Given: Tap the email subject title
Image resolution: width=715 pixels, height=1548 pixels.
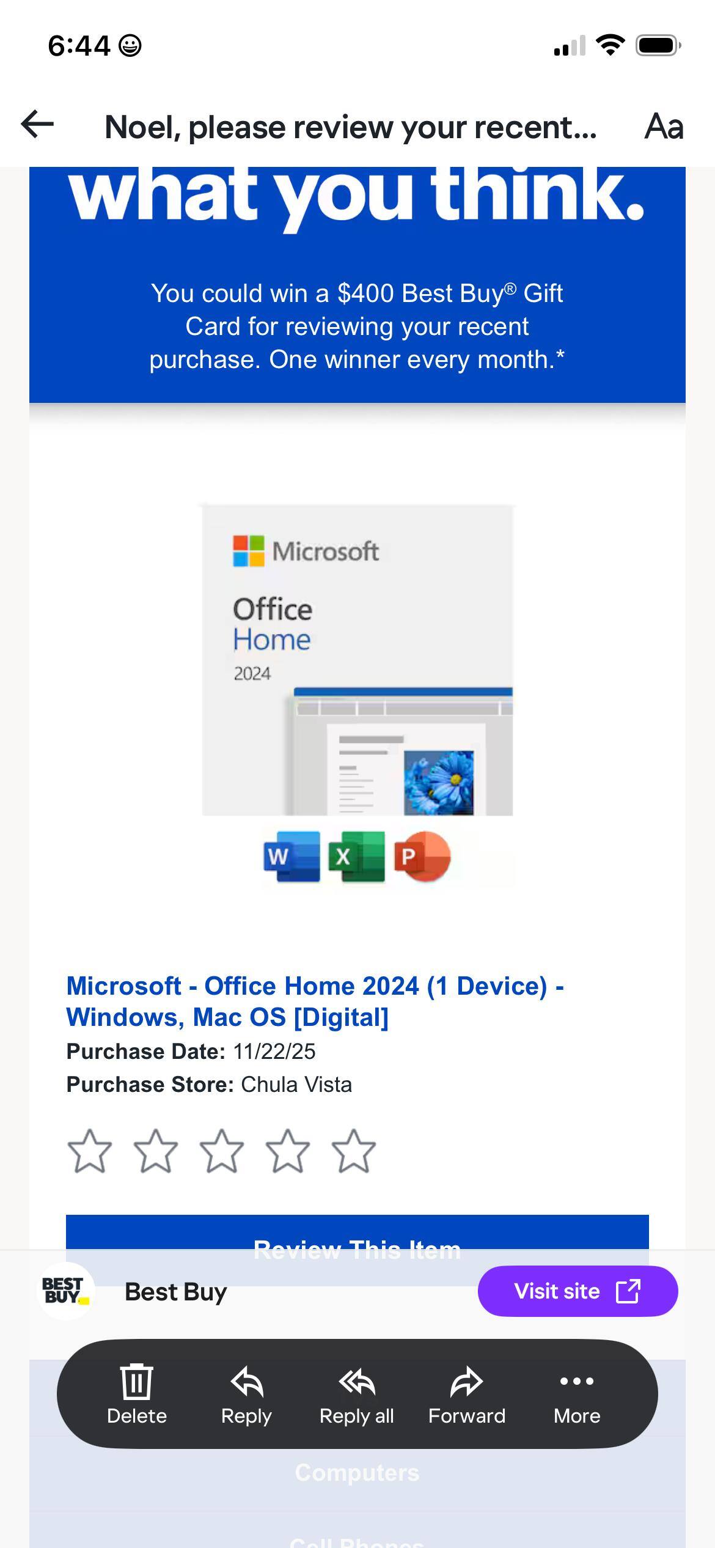Looking at the screenshot, I should (x=350, y=127).
